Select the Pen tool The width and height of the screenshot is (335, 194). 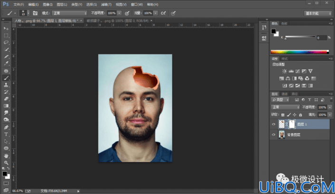[6, 127]
